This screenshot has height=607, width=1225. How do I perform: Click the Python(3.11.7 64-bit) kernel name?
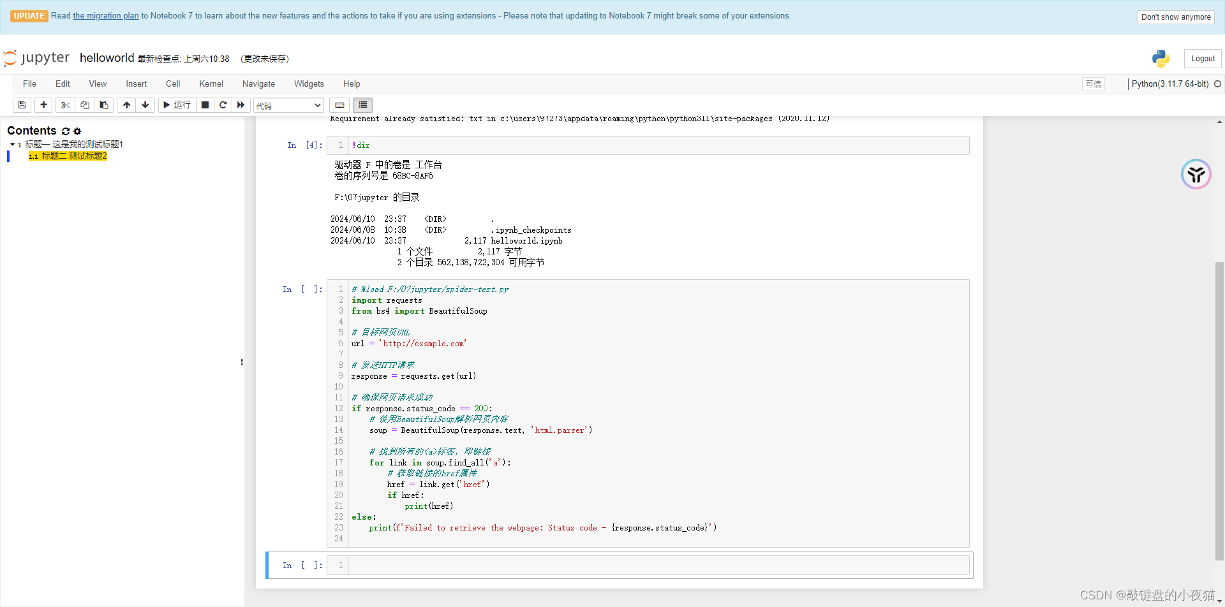click(1169, 84)
